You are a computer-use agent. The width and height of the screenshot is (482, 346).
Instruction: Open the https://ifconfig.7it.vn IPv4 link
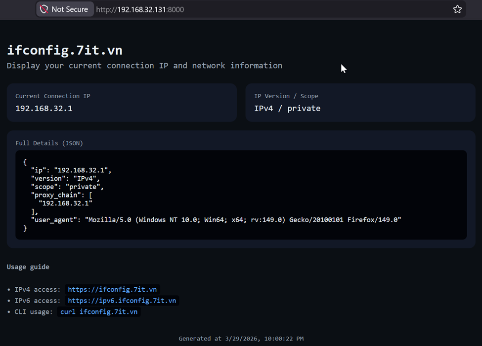click(112, 289)
